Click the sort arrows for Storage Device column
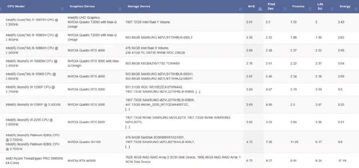 [x=241, y=9]
